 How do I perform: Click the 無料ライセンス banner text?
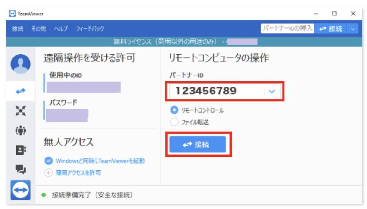coord(165,42)
